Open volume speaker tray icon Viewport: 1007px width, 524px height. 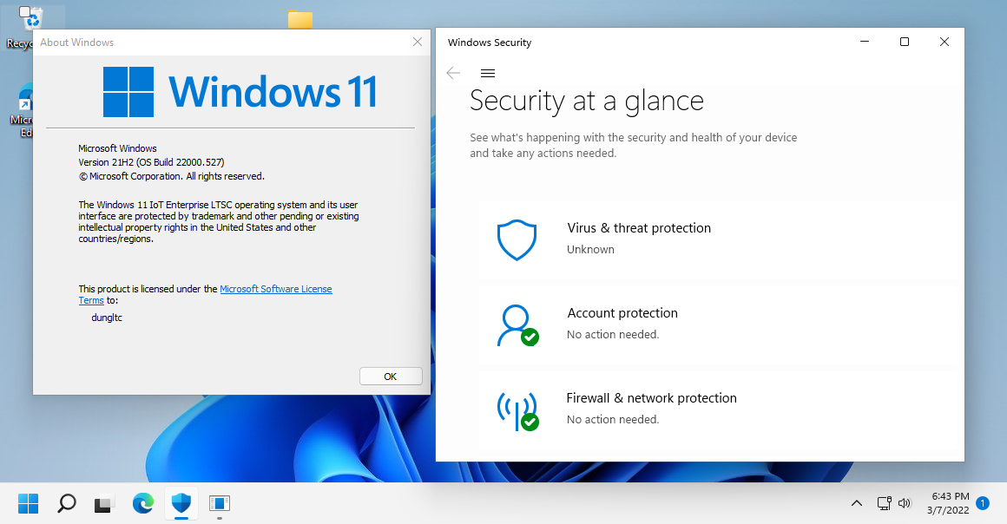[x=905, y=503]
